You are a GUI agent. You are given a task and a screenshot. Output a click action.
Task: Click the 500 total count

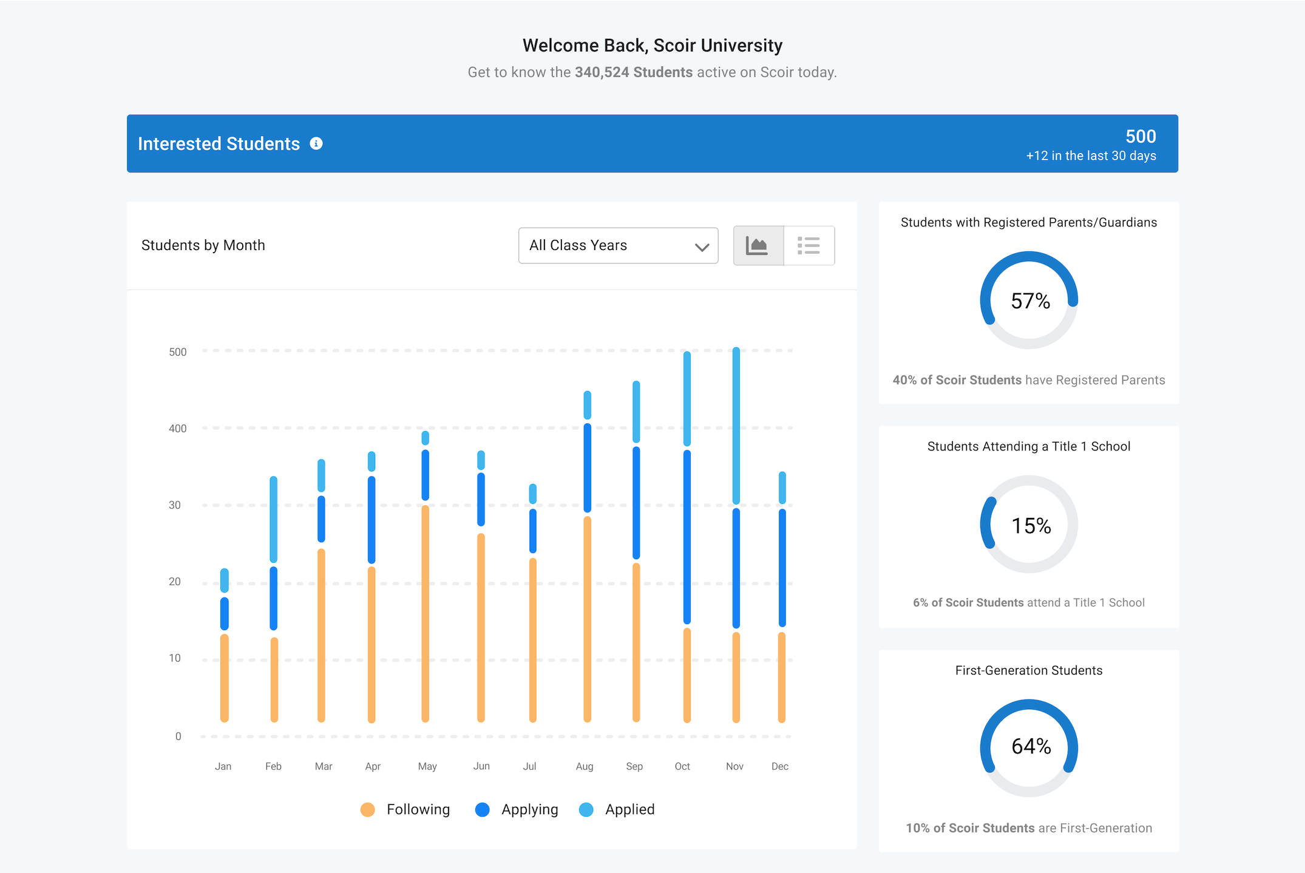[1141, 136]
